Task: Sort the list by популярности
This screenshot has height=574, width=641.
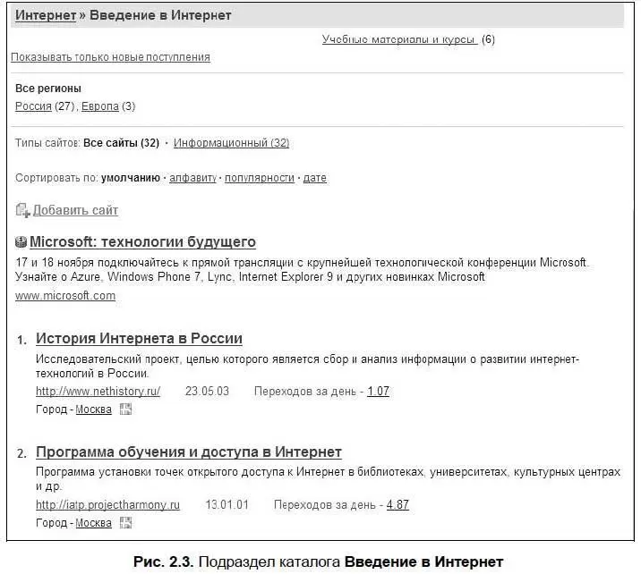Action: coord(260,178)
